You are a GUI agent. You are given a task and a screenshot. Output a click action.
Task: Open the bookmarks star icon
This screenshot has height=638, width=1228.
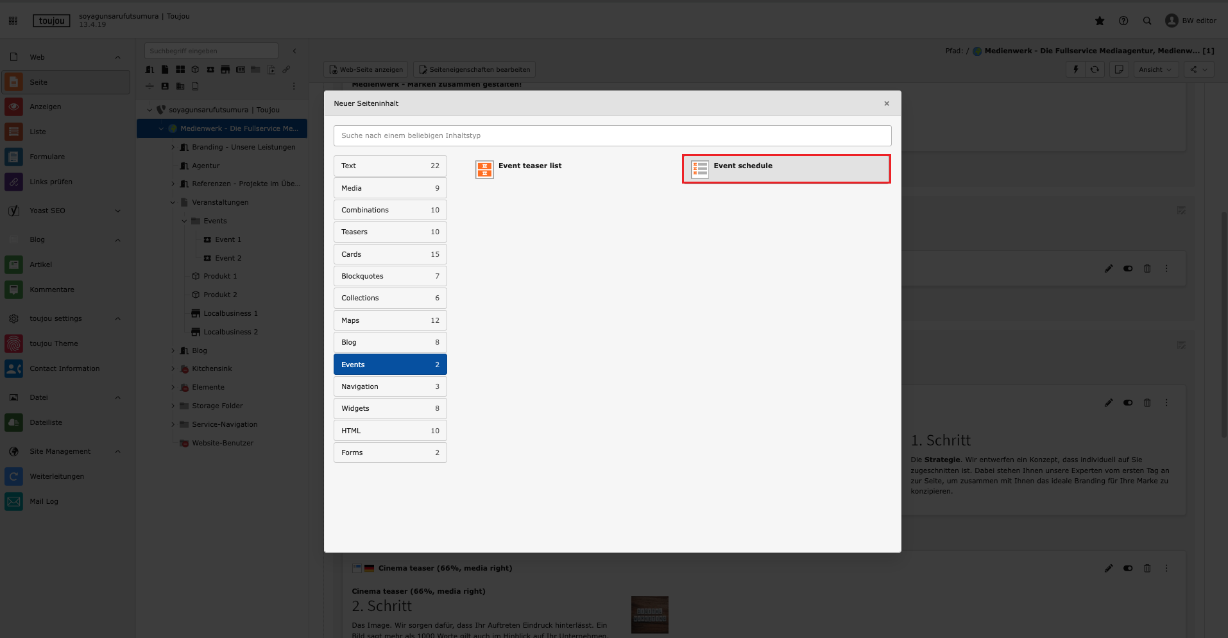click(1100, 21)
